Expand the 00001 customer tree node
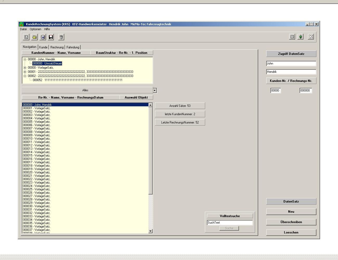338x260 pixels. pyautogui.click(x=25, y=72)
